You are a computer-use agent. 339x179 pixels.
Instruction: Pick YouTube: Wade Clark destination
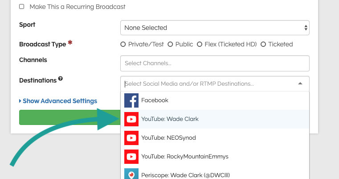pos(170,119)
